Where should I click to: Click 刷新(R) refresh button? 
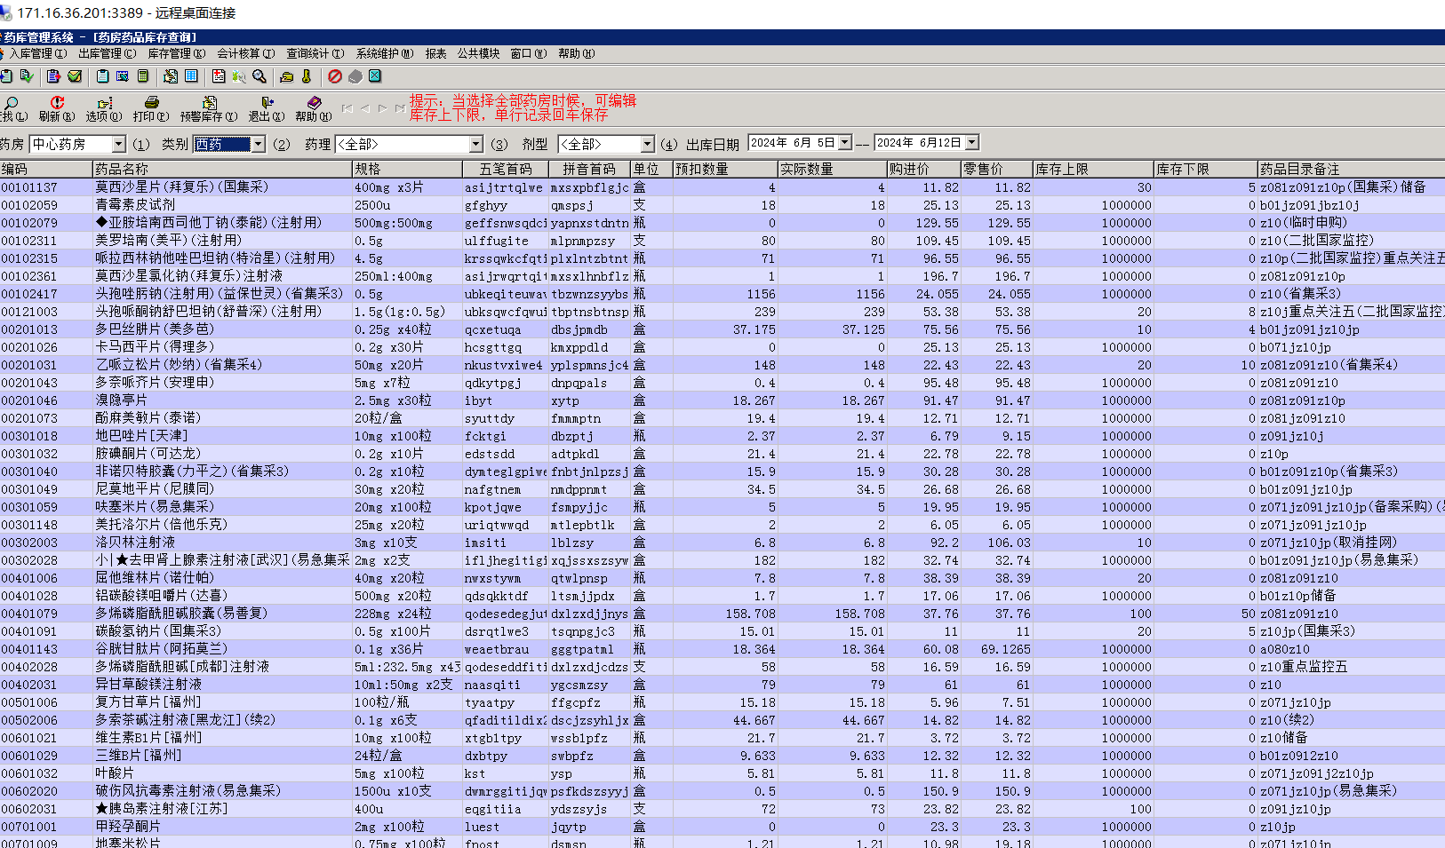(57, 108)
